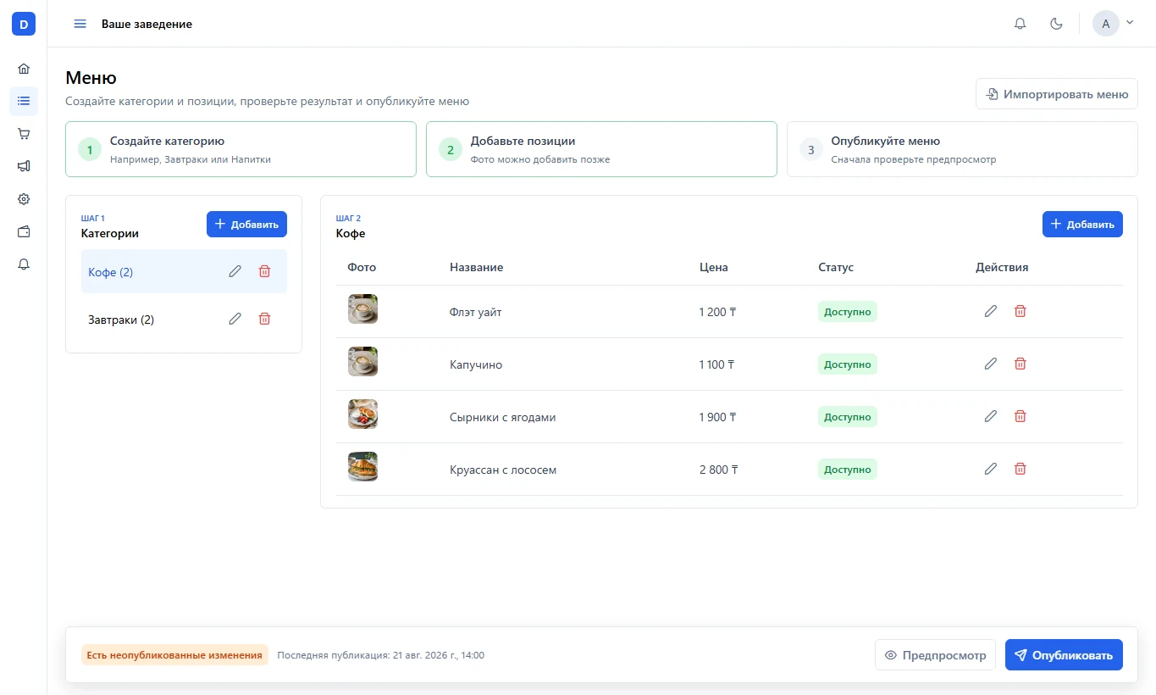Click the top bar notification bell

[1020, 24]
